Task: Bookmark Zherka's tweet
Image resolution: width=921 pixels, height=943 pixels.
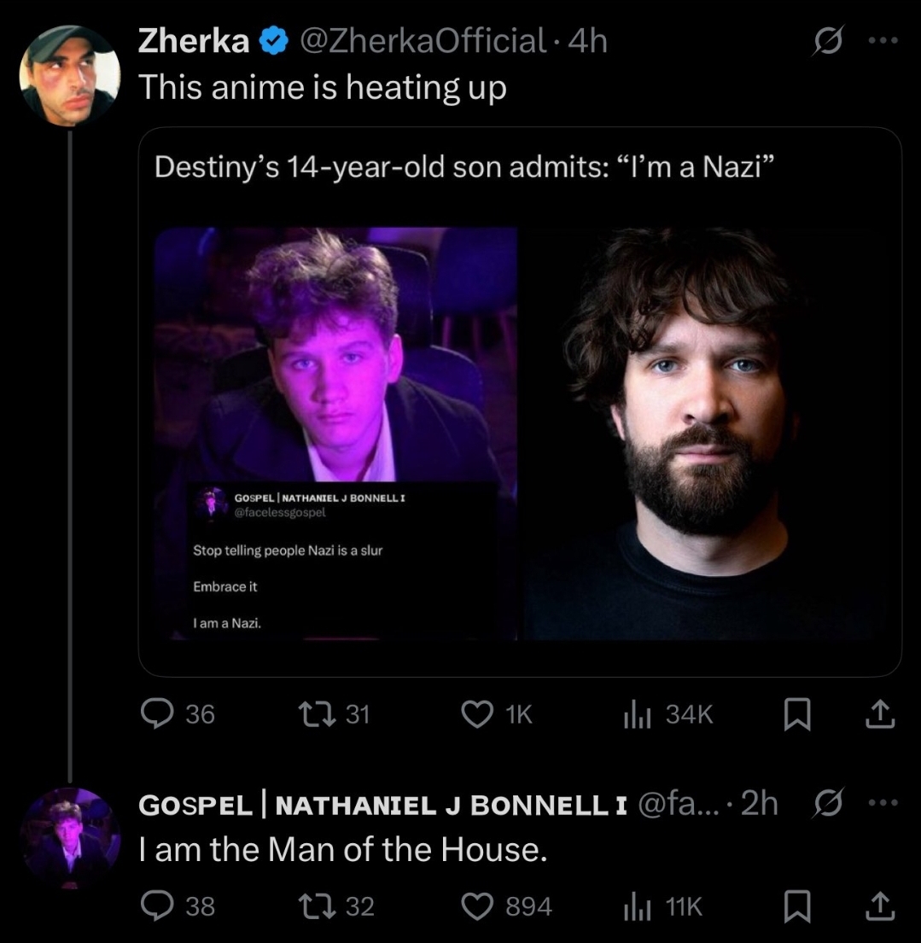Action: click(796, 713)
